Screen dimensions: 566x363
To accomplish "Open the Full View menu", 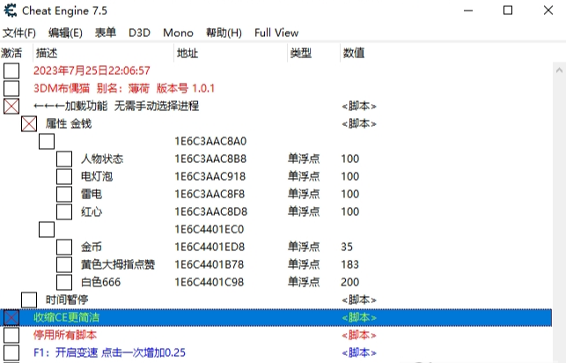I will (x=276, y=33).
